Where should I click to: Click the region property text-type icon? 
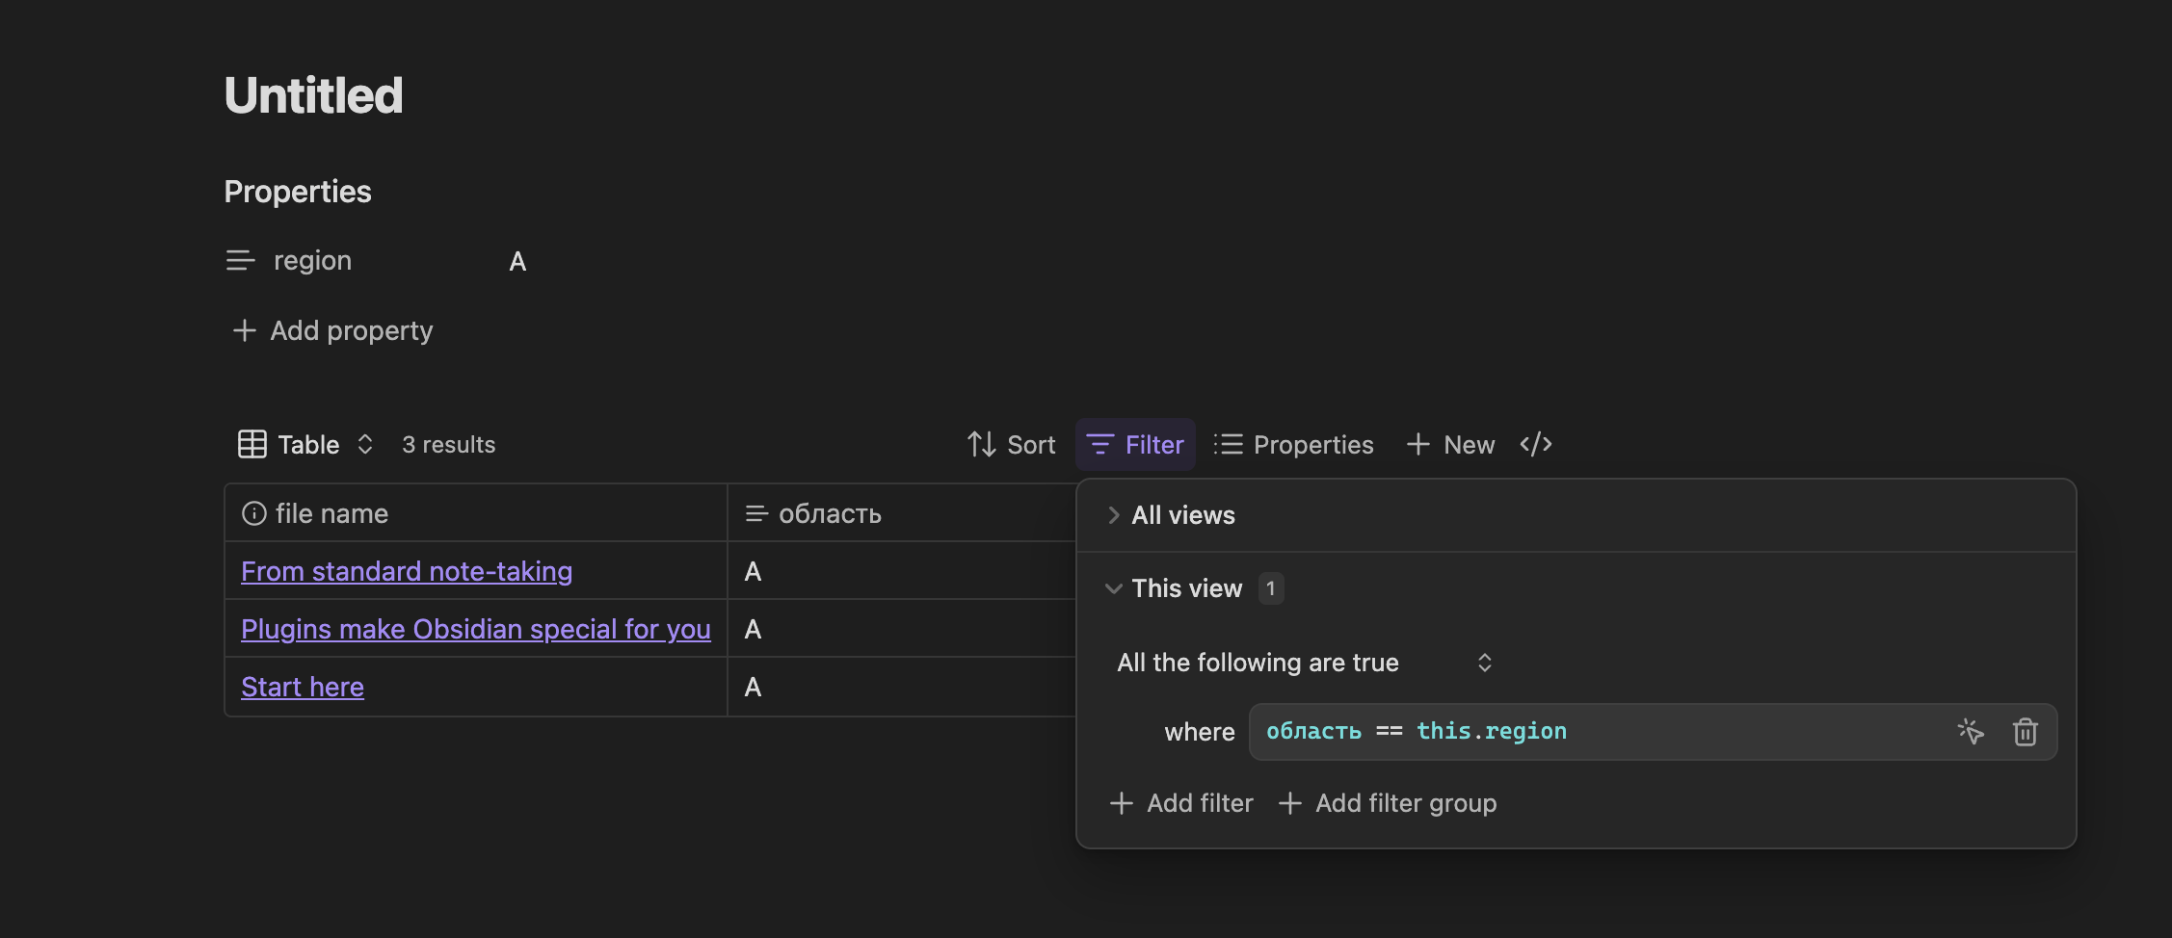[240, 261]
